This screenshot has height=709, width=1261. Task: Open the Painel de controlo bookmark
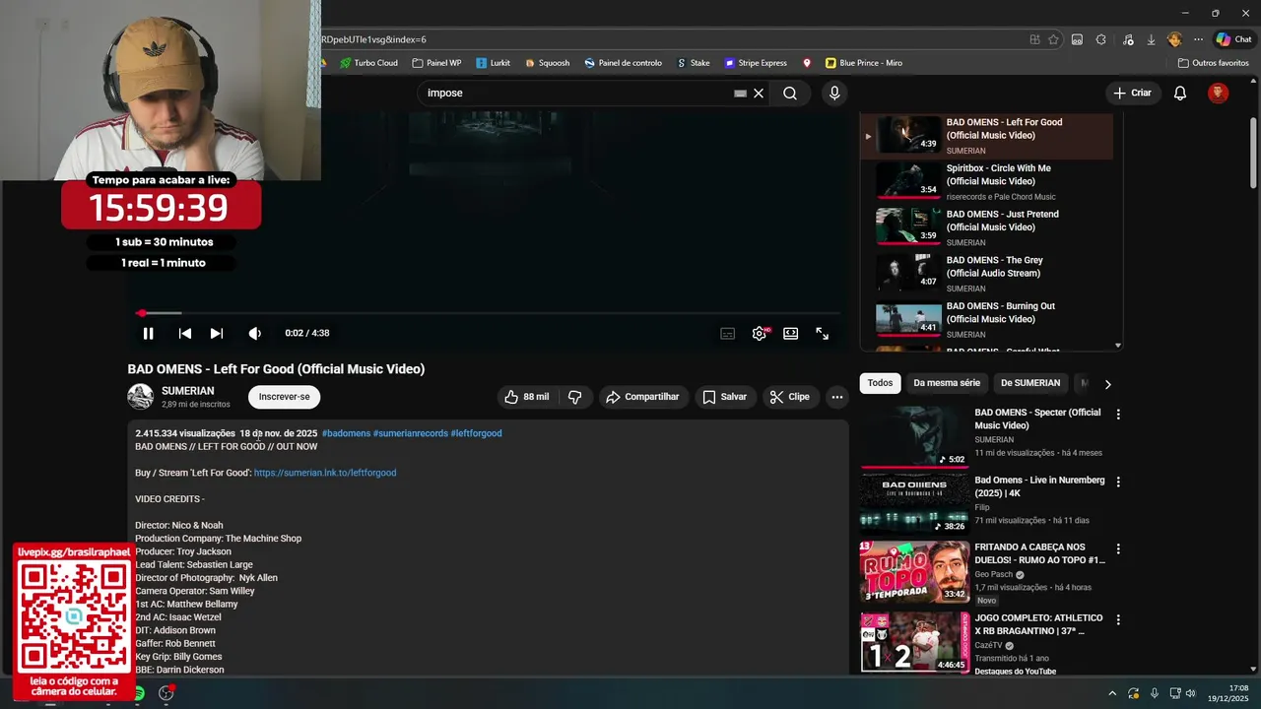coord(623,63)
